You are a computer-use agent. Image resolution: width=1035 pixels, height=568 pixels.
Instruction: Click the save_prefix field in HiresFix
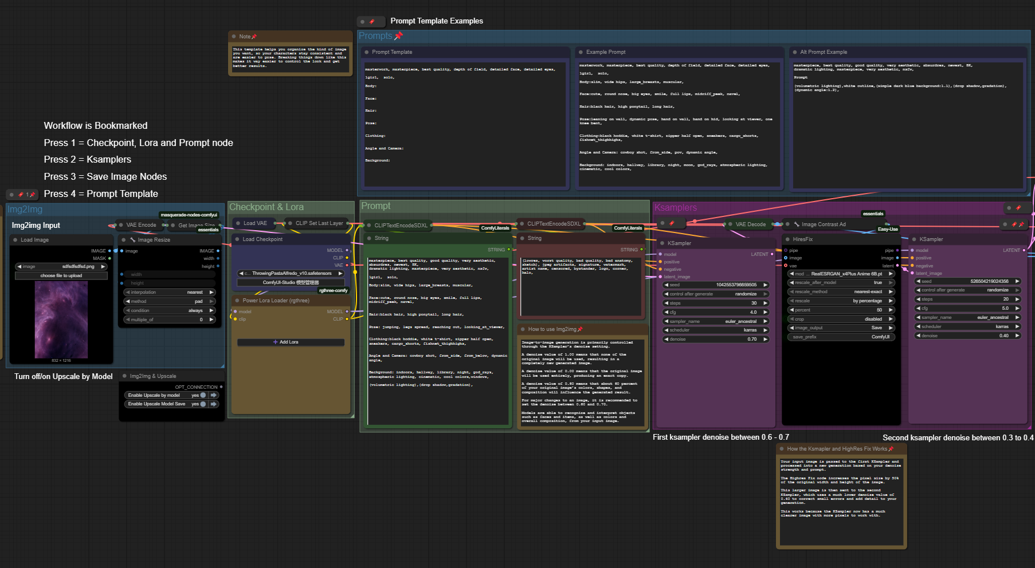point(841,337)
